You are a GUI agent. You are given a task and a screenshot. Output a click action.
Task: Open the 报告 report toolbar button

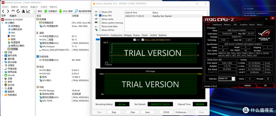38,11
